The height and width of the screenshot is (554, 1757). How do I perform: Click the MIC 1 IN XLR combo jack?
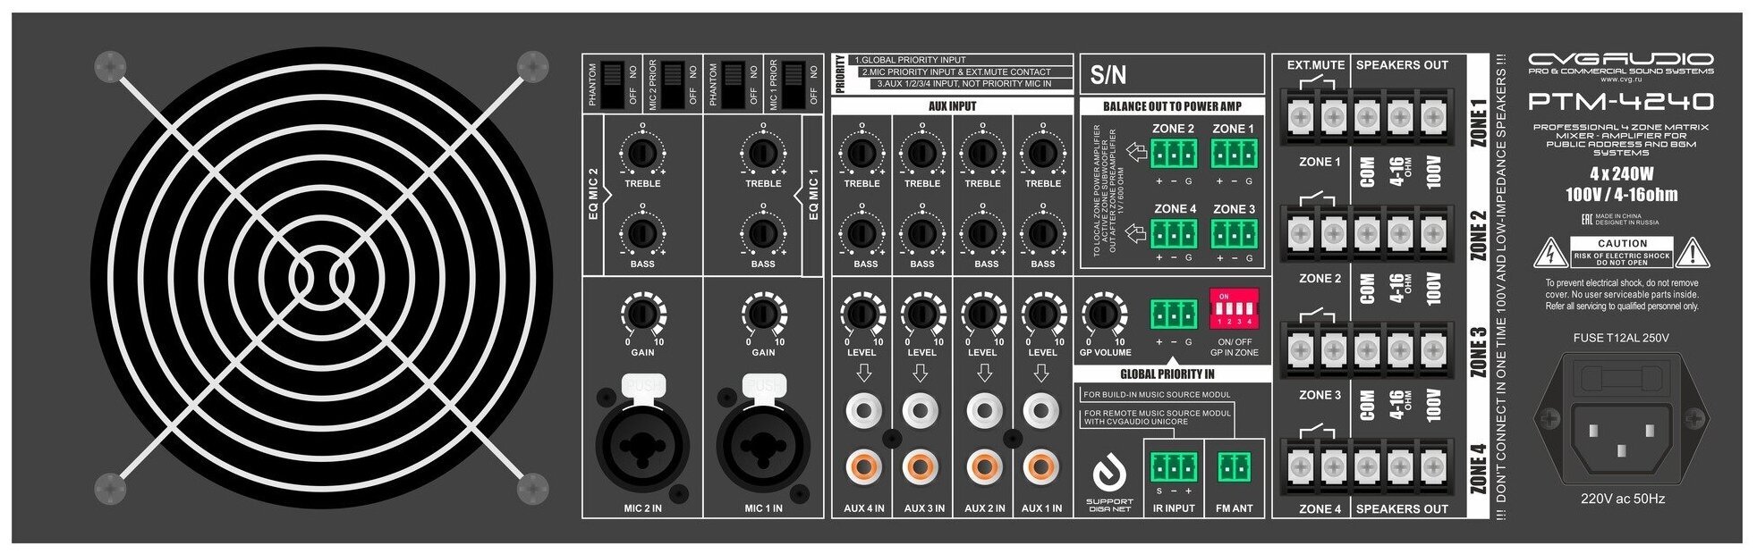762,444
